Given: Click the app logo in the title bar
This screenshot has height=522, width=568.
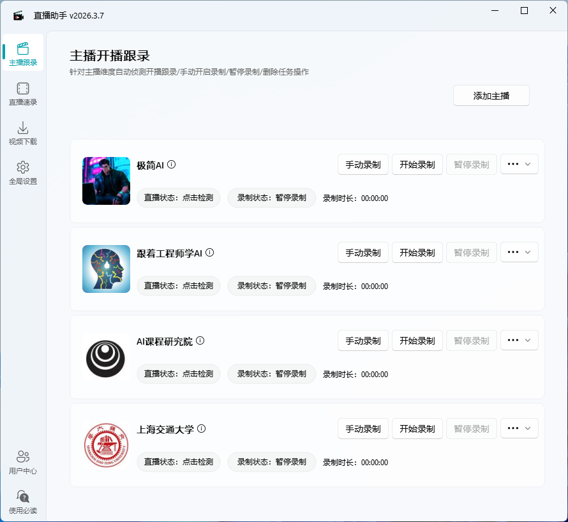Looking at the screenshot, I should [x=17, y=14].
